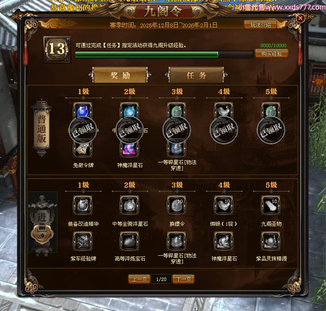This screenshot has width=326, height=311.
Task: Click the advanced 一等碎星石 reward icon
Action: [176, 241]
